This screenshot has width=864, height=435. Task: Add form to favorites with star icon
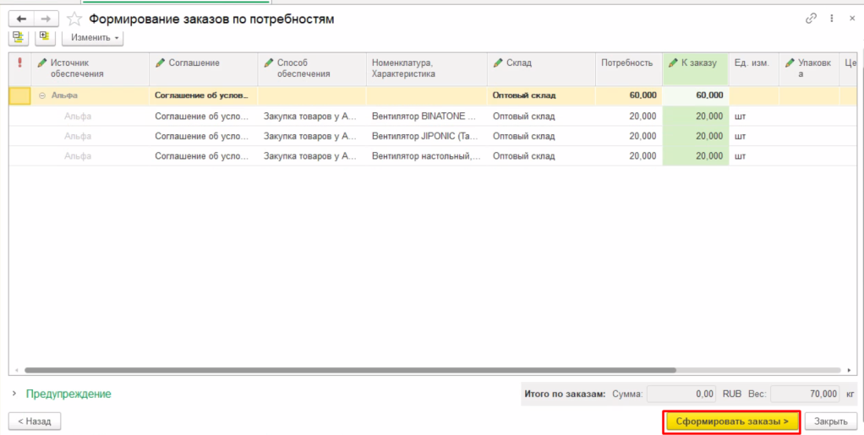75,19
